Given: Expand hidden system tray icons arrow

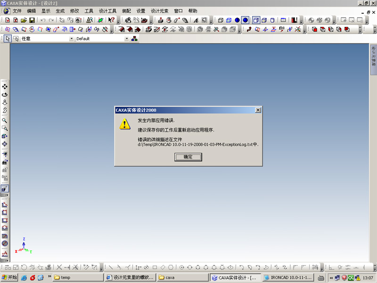Looking at the screenshot, I should tap(331, 278).
